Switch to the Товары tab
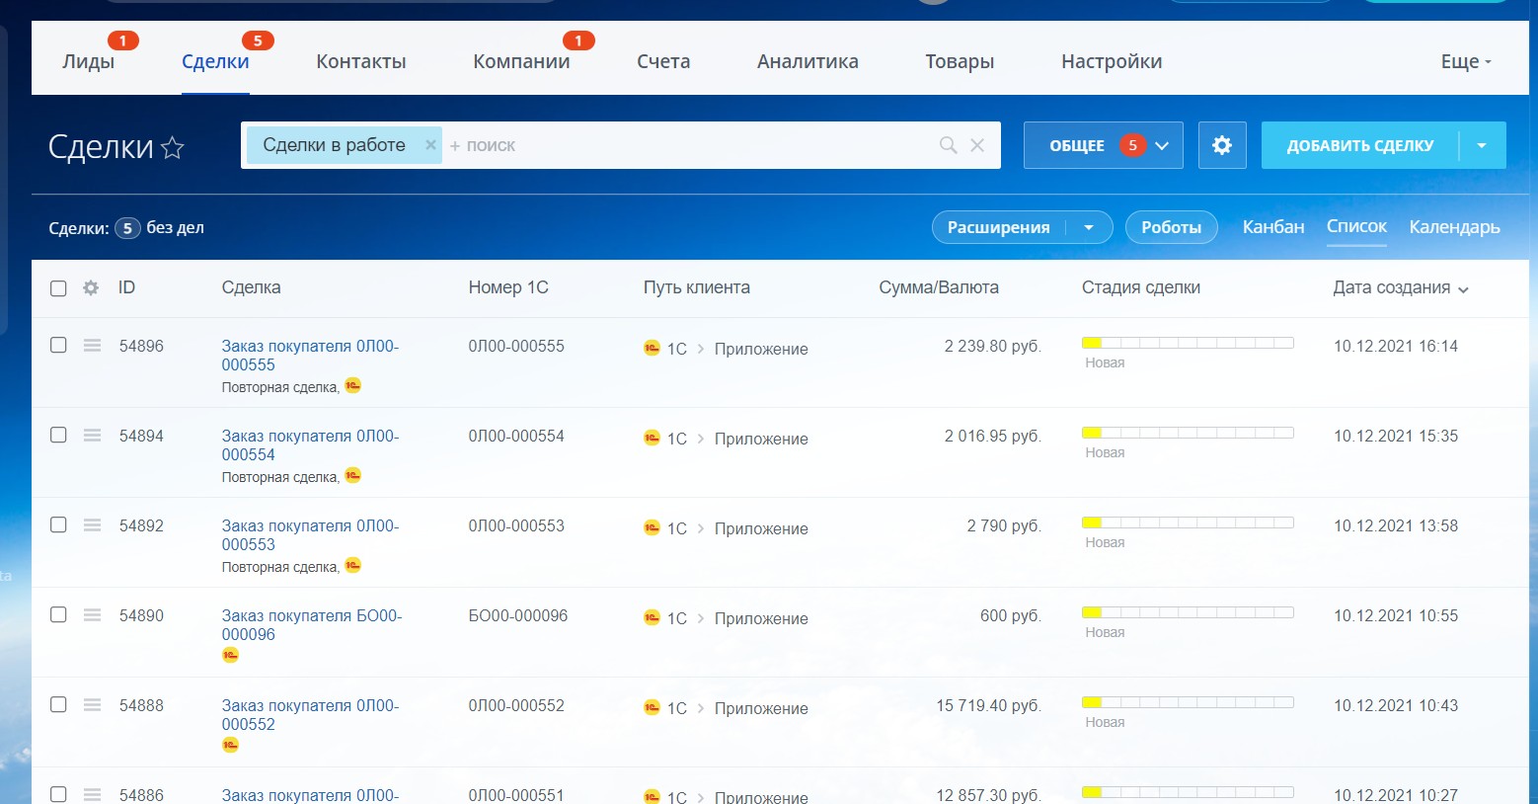The height and width of the screenshot is (804, 1538). 960,61
